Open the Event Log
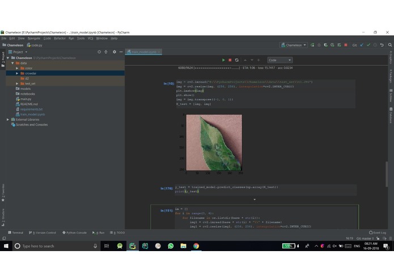Image resolution: width=394 pixels, height=280 pixels. tap(378, 232)
